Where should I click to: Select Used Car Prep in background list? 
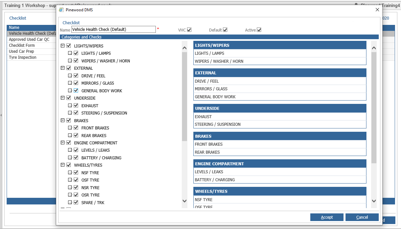pyautogui.click(x=21, y=51)
